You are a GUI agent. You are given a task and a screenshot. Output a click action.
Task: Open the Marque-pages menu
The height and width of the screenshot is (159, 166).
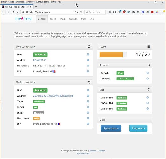click(x=43, y=2)
